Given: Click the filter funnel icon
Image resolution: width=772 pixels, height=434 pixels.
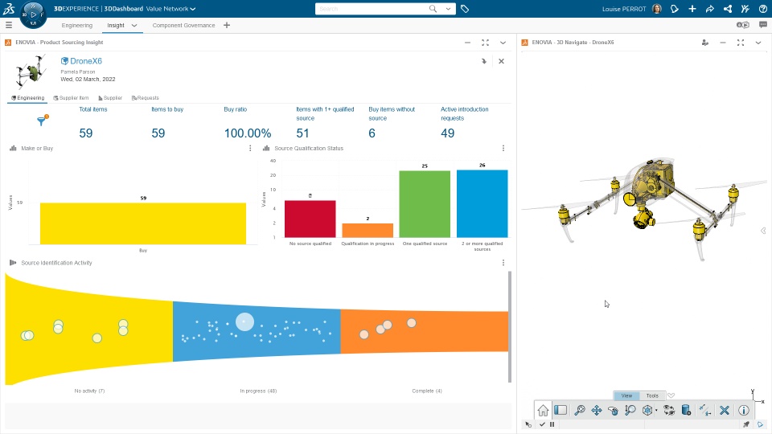Looking at the screenshot, I should point(42,121).
